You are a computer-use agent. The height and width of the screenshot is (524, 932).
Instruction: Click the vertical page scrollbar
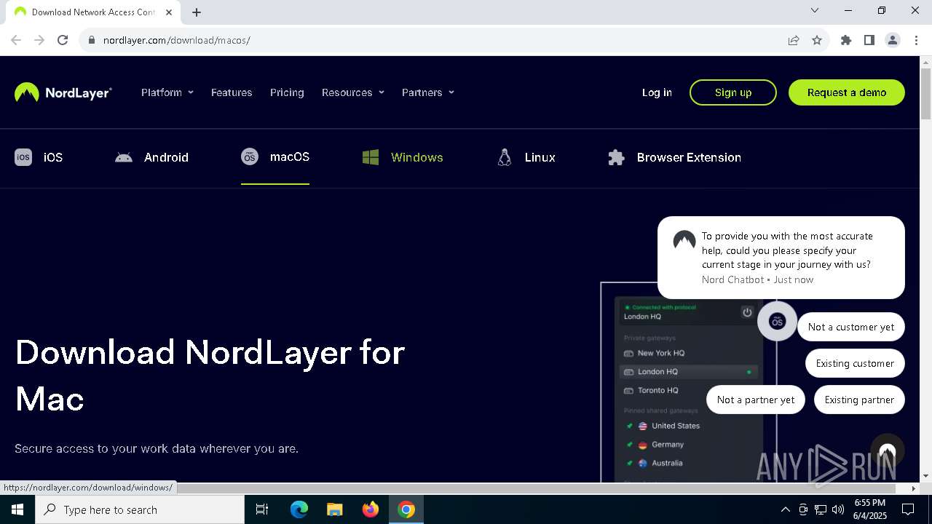[x=925, y=93]
